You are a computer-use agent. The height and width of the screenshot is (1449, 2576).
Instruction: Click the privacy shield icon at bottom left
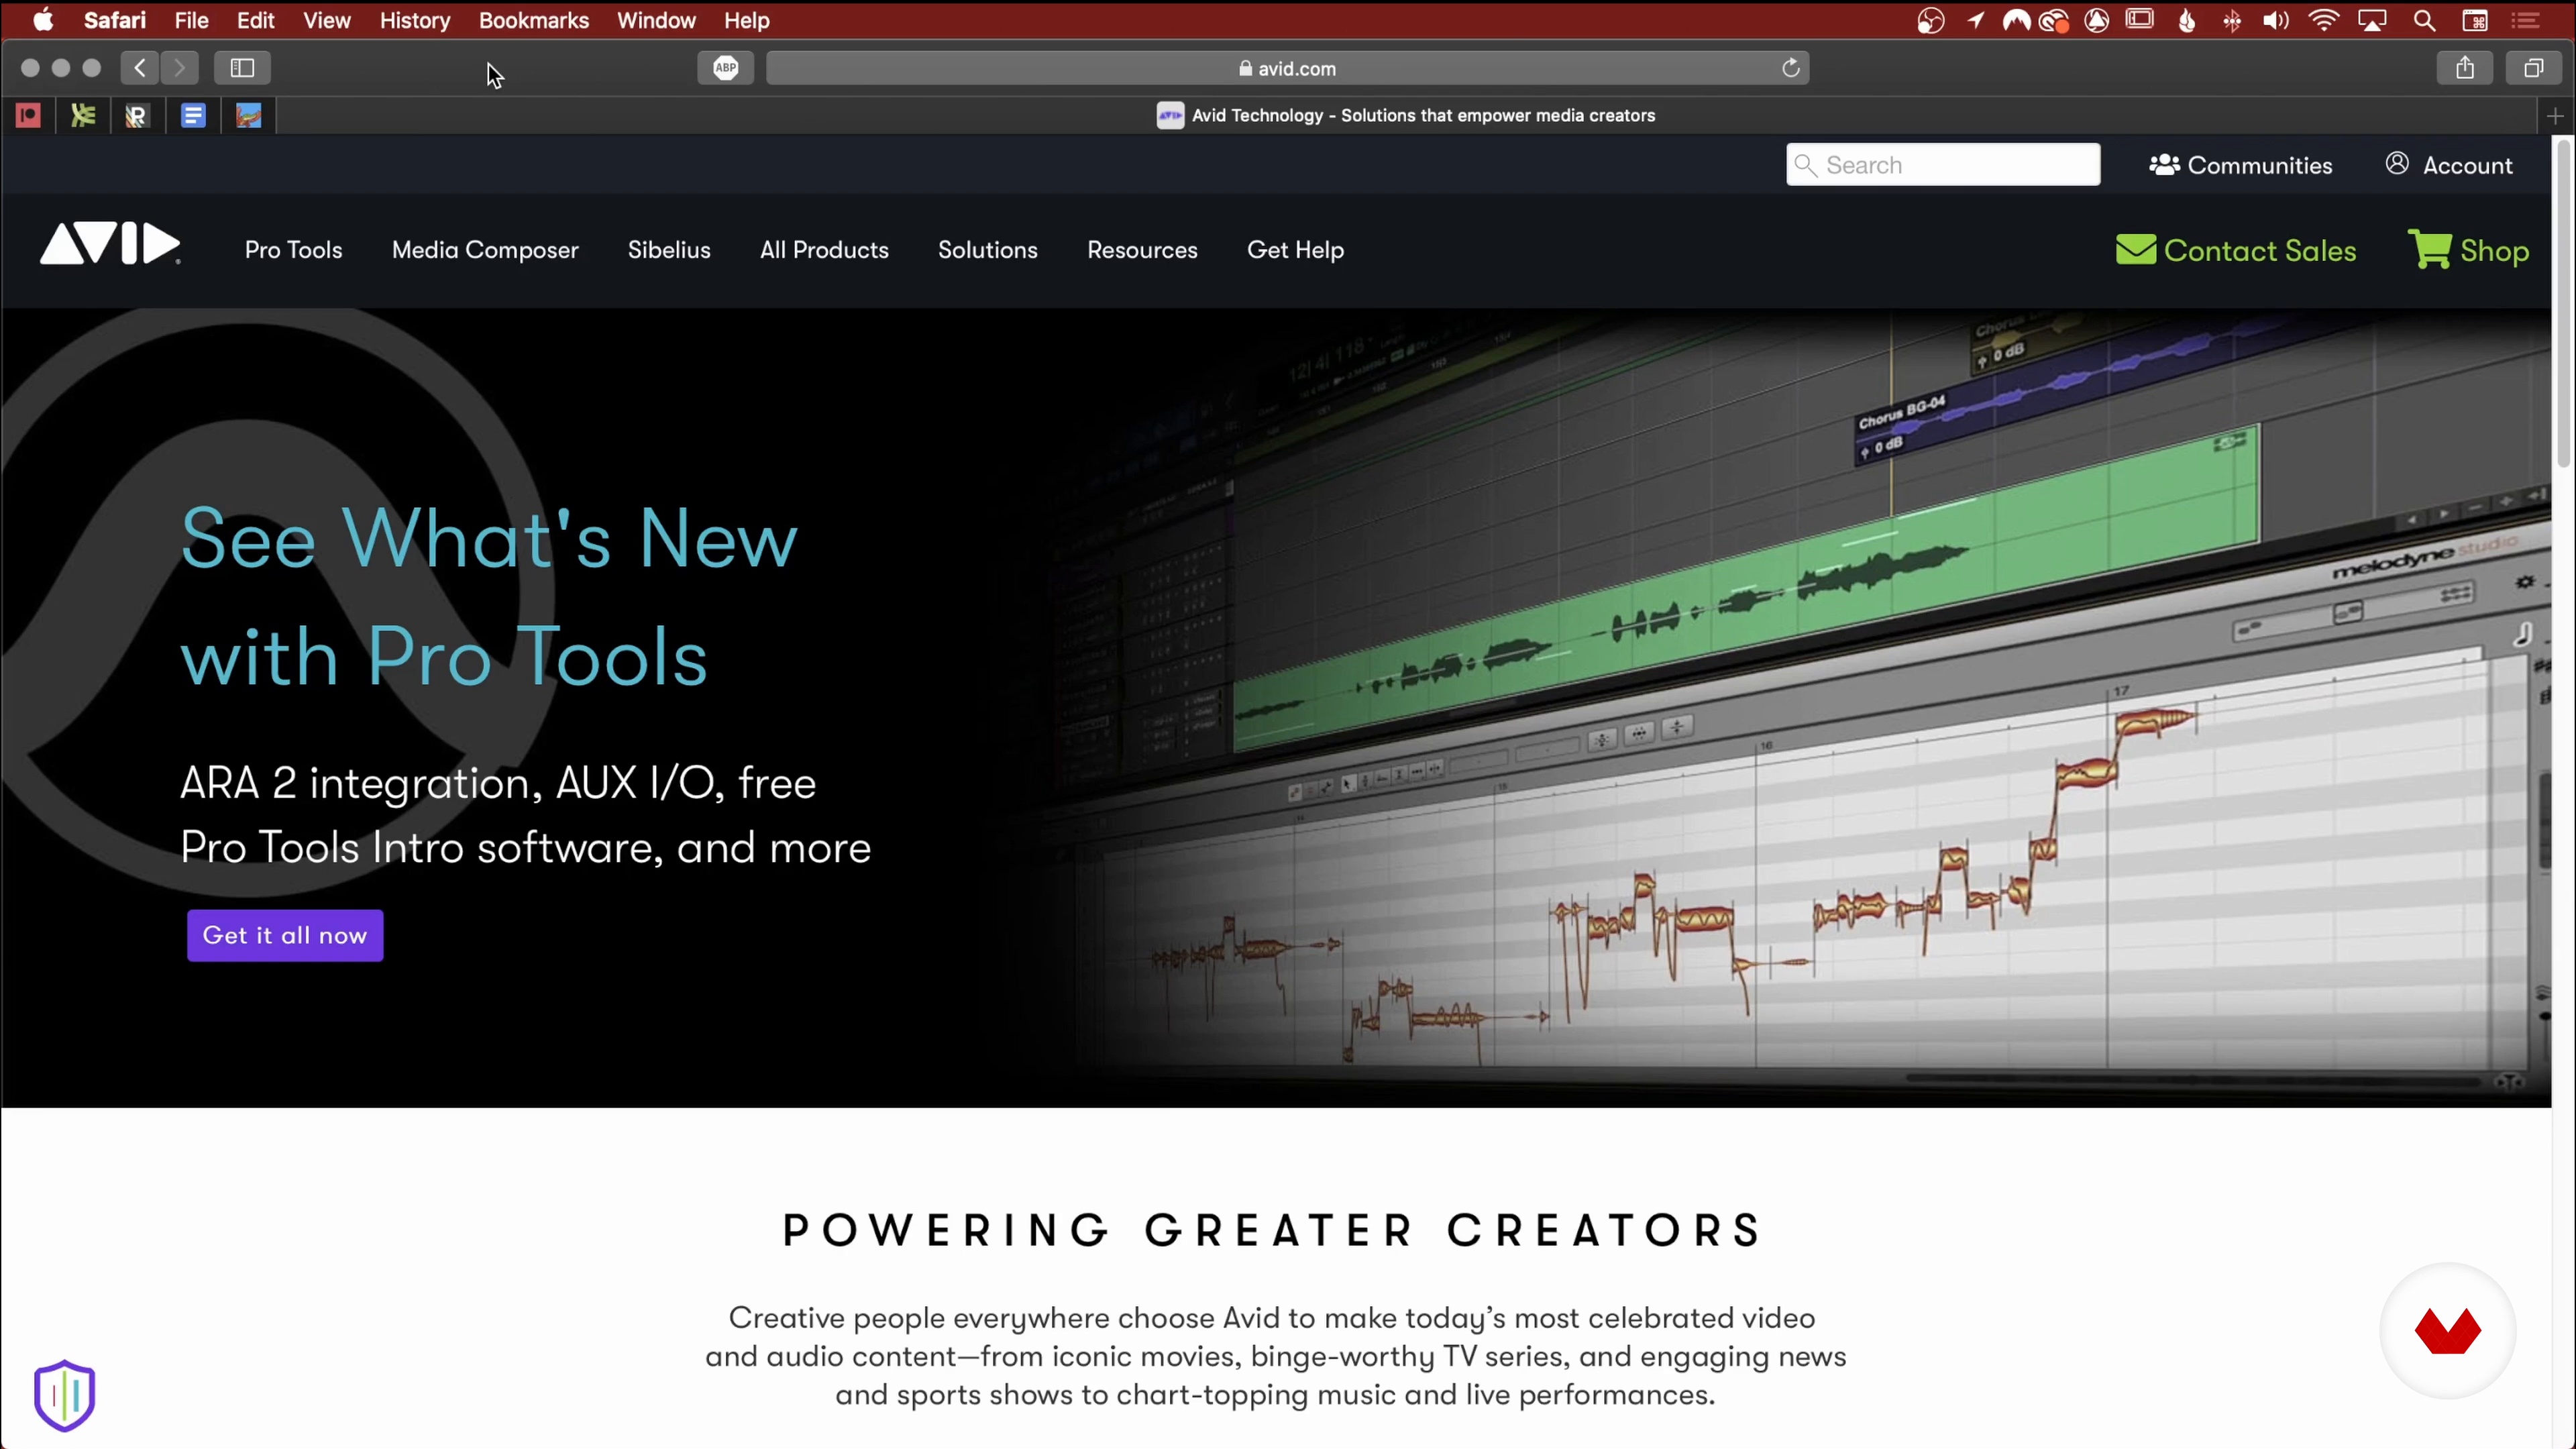point(64,1395)
